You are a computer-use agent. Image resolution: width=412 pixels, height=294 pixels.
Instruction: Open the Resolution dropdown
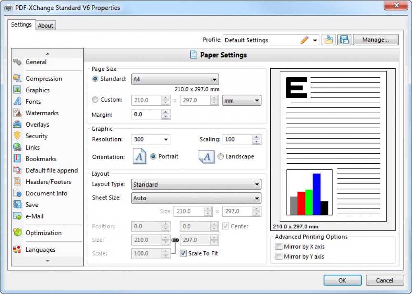tap(166, 139)
